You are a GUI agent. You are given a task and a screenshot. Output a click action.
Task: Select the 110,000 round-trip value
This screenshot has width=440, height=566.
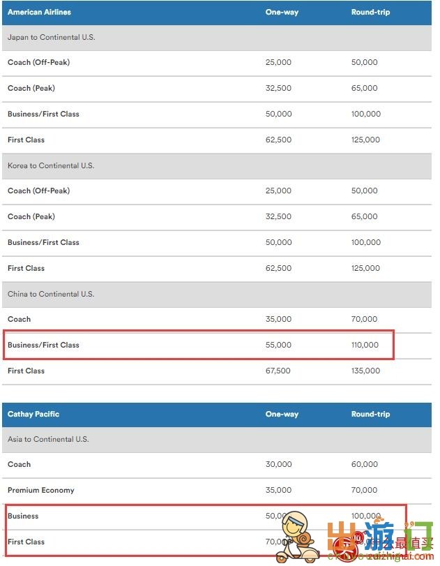point(365,345)
